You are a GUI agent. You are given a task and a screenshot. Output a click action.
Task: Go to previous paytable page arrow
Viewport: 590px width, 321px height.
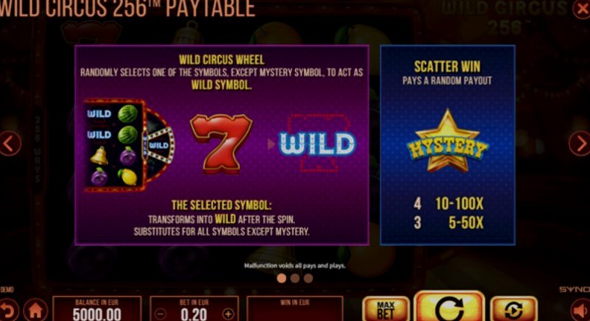[x=9, y=143]
